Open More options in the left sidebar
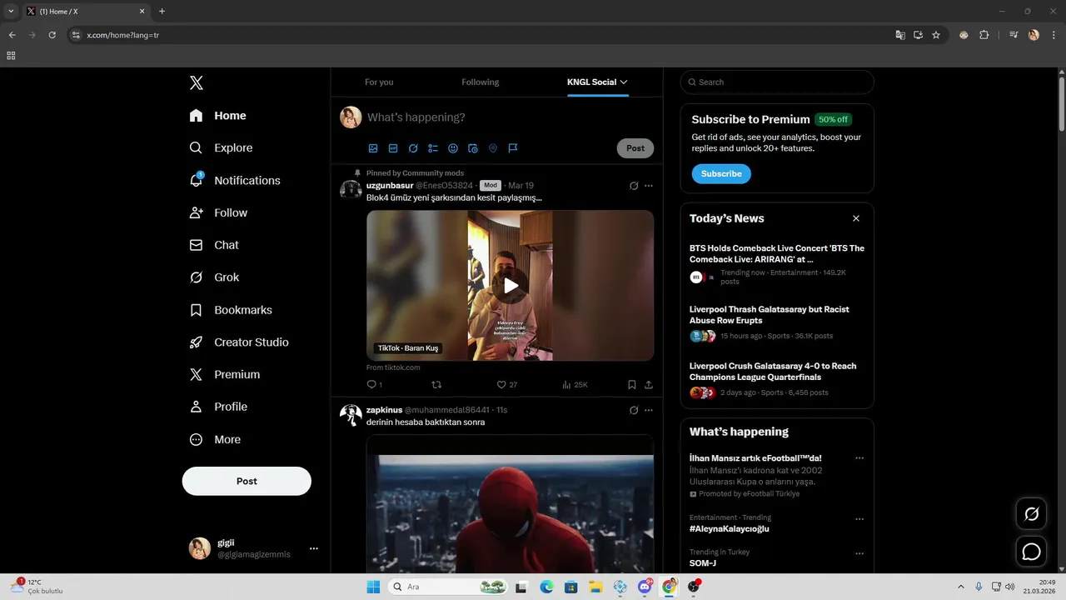Image resolution: width=1066 pixels, height=600 pixels. 215,439
